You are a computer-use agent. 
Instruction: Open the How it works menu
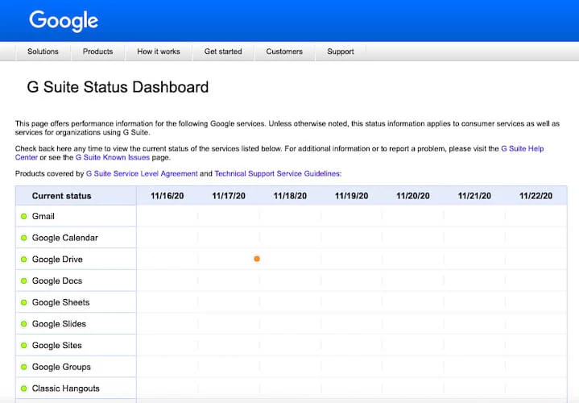point(159,52)
